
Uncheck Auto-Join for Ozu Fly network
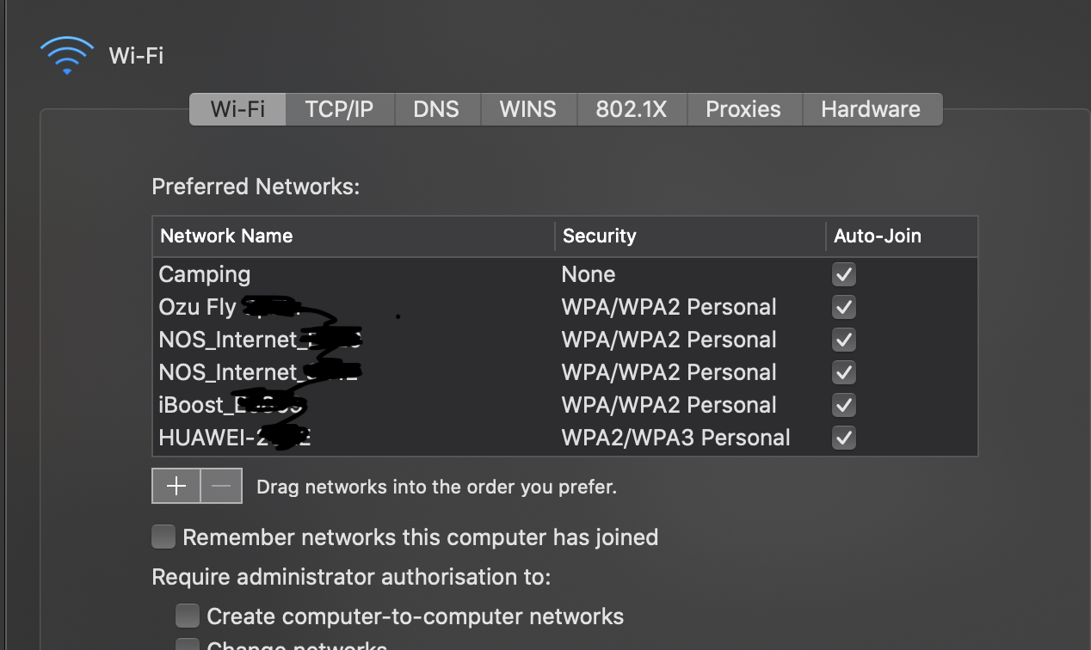point(844,308)
